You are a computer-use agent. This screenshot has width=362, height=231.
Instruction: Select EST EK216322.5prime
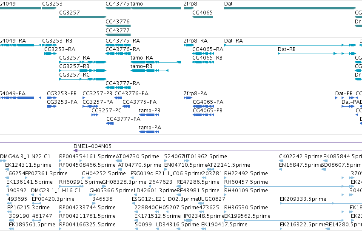pyautogui.click(x=303, y=225)
